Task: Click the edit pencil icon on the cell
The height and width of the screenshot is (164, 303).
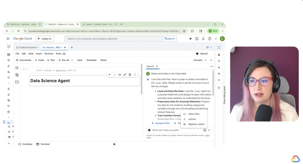Action: pos(125,75)
